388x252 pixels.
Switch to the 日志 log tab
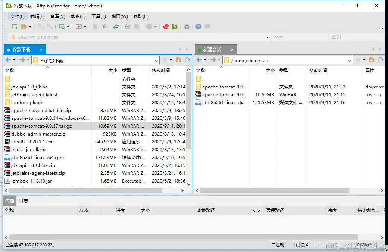(x=24, y=201)
